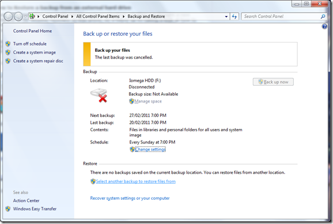Open Create a system repair disc

pos(38,61)
